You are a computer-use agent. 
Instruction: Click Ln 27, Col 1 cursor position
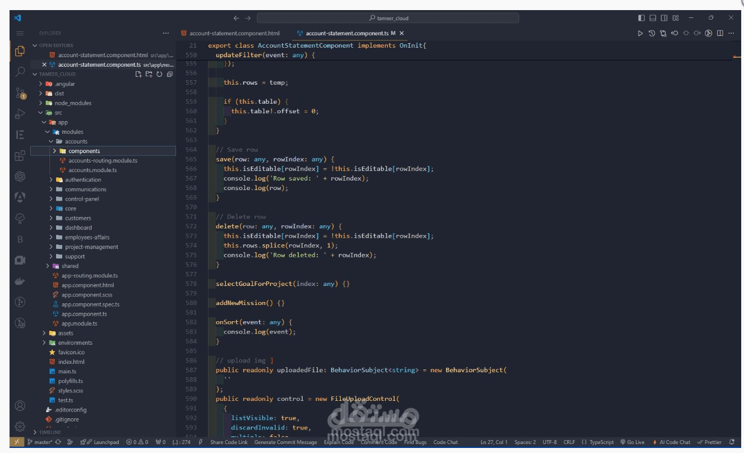pyautogui.click(x=493, y=442)
